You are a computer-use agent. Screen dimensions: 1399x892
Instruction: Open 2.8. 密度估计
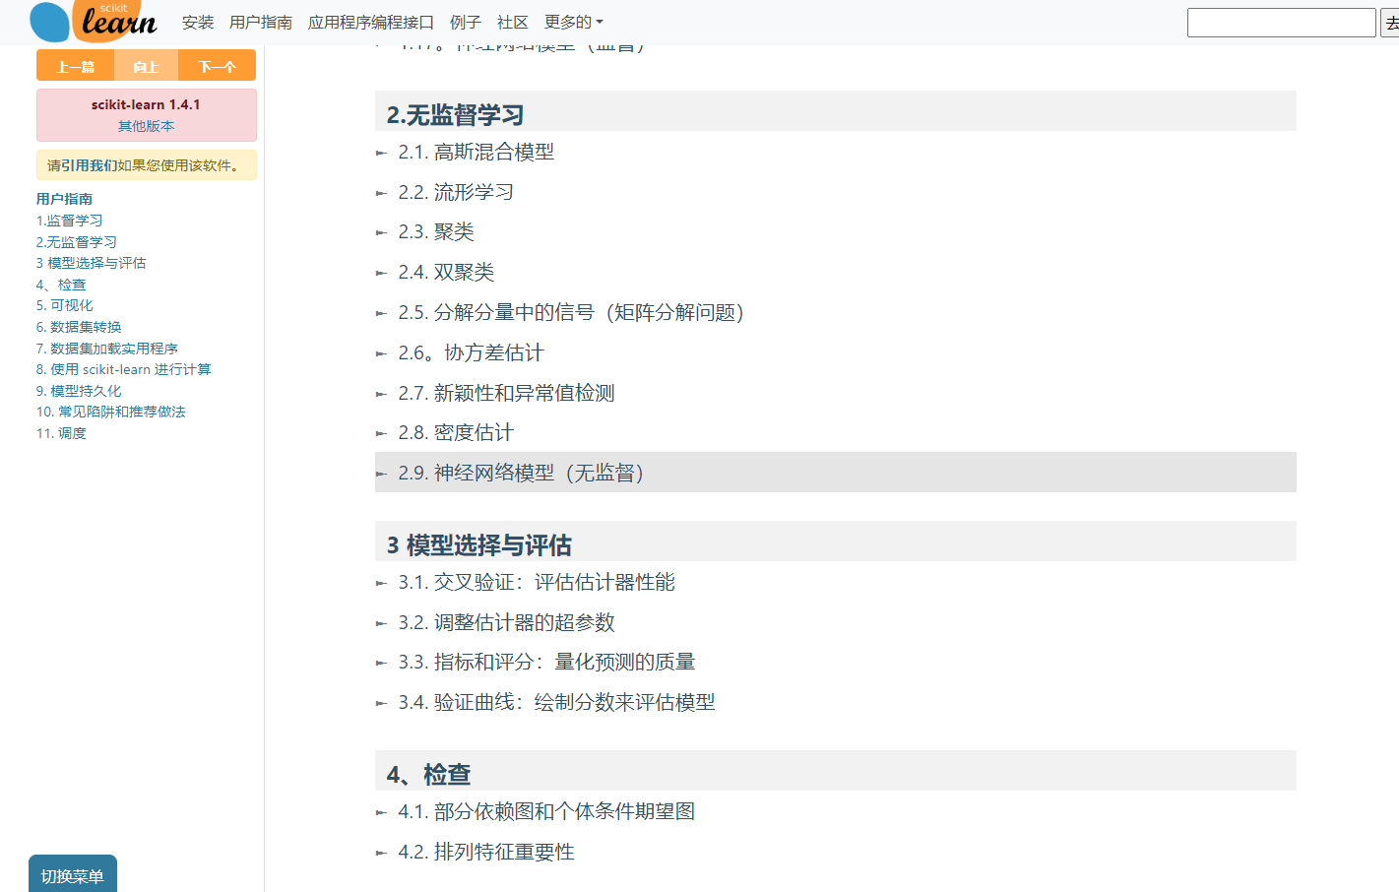456,432
